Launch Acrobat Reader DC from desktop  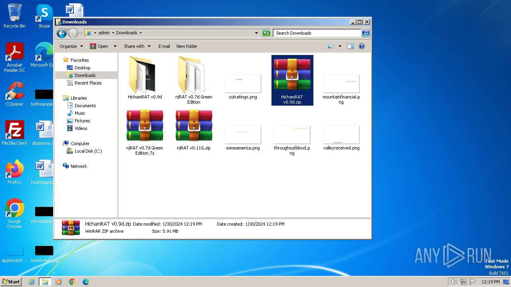[x=14, y=57]
